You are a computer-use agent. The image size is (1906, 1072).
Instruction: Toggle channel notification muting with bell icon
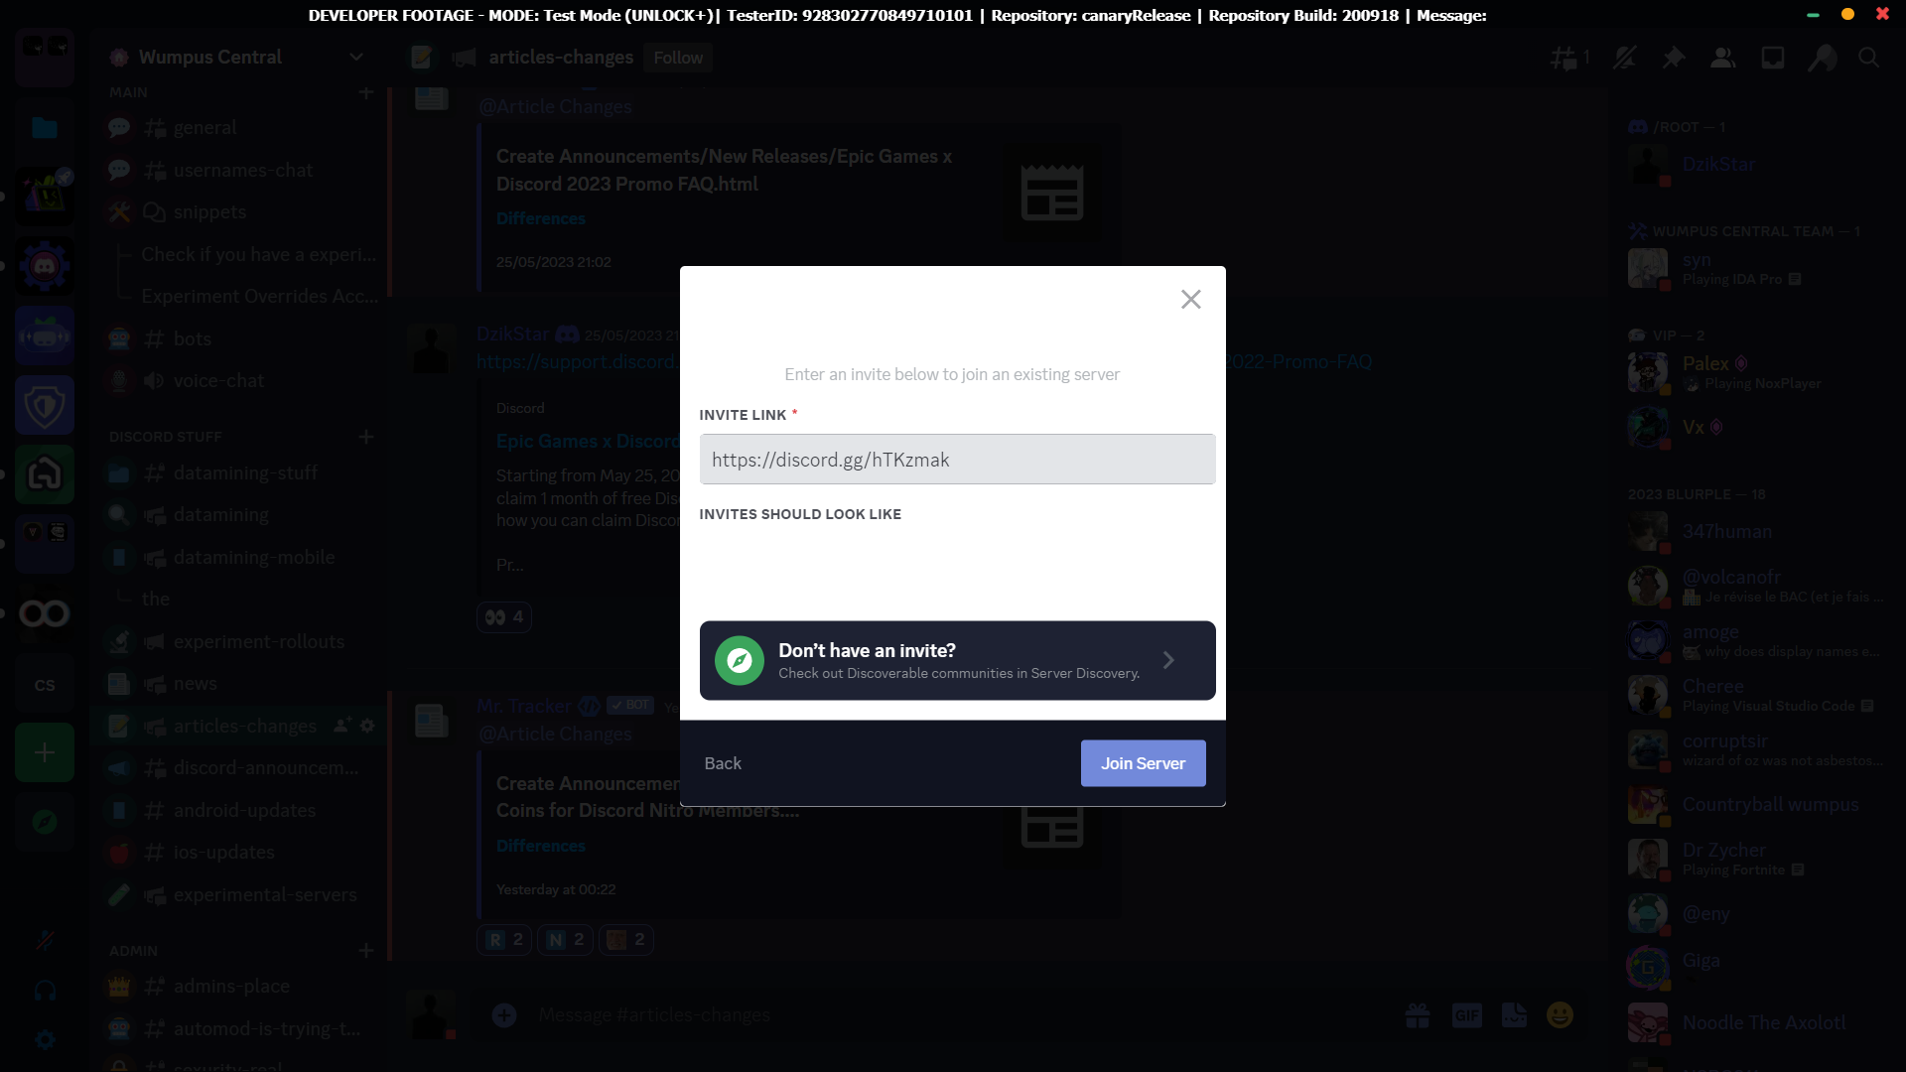click(x=1624, y=58)
